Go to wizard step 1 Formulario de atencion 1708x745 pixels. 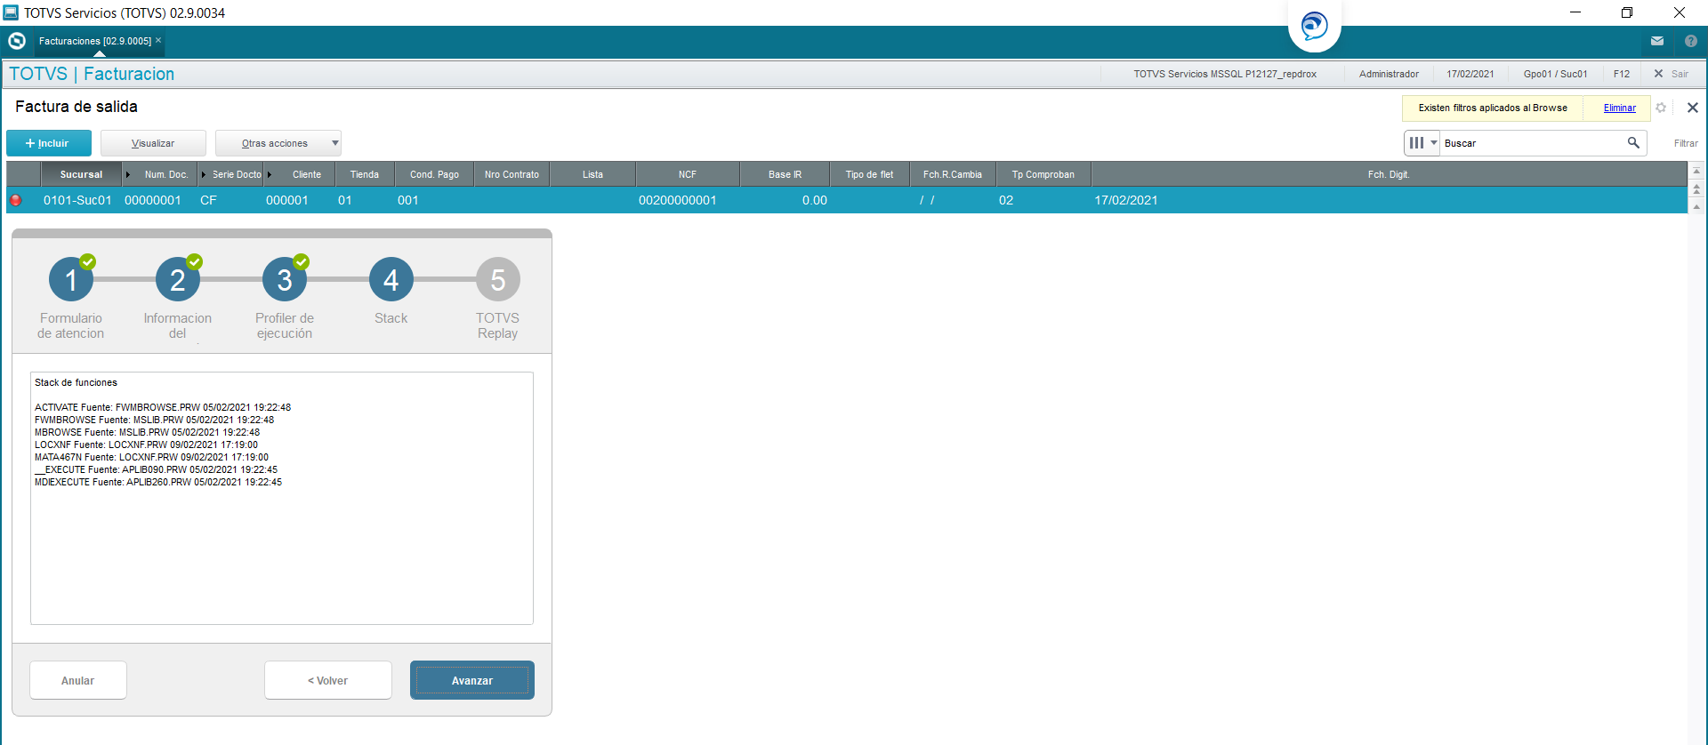click(71, 280)
